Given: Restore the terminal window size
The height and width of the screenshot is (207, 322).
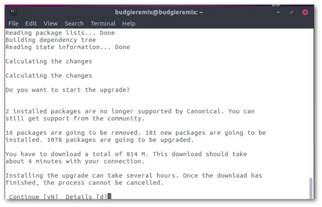Looking at the screenshot, I should click(x=292, y=12).
